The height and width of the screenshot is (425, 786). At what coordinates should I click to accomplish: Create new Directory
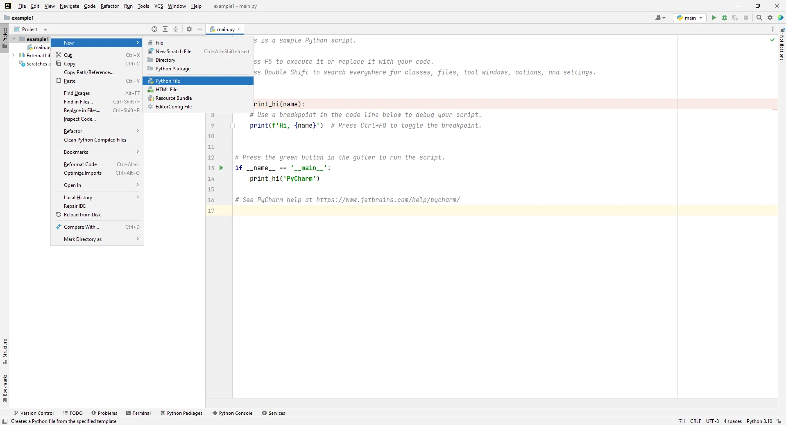tap(198, 60)
